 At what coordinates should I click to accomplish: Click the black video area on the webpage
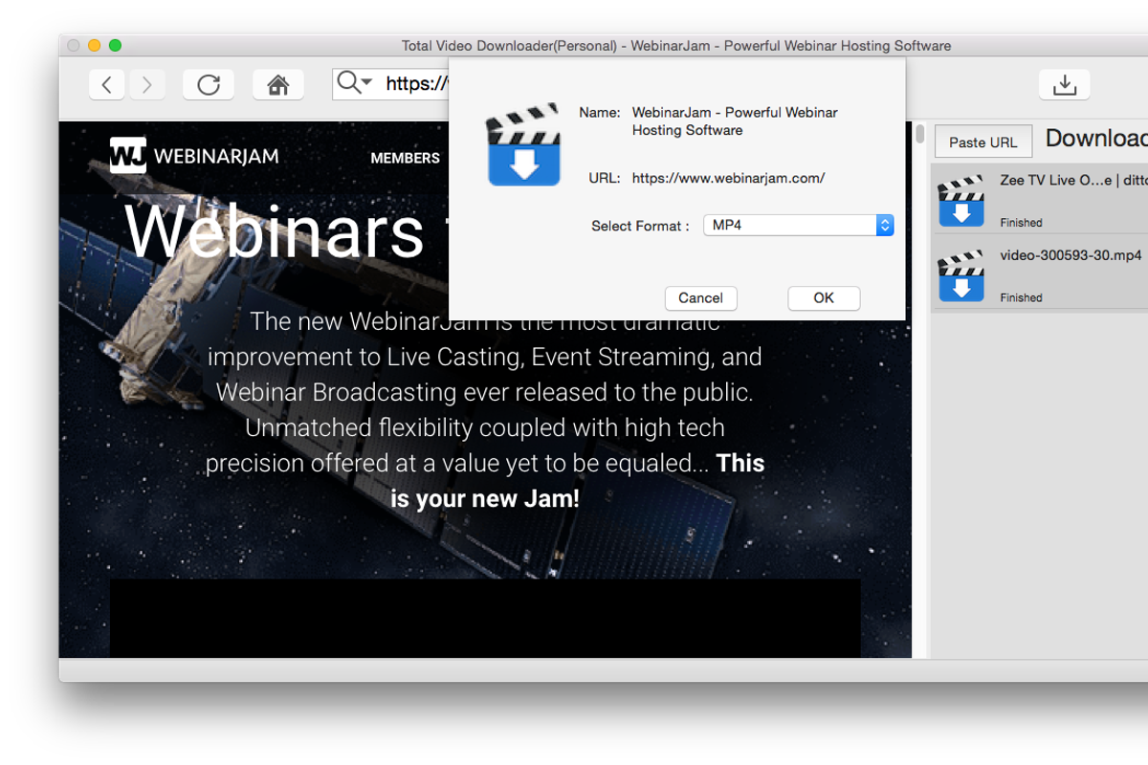(485, 618)
